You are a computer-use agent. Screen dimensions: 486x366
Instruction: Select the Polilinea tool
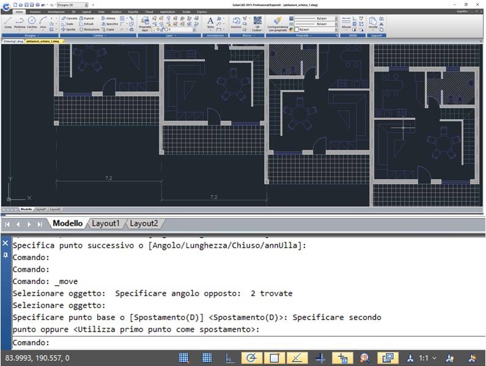(x=20, y=23)
